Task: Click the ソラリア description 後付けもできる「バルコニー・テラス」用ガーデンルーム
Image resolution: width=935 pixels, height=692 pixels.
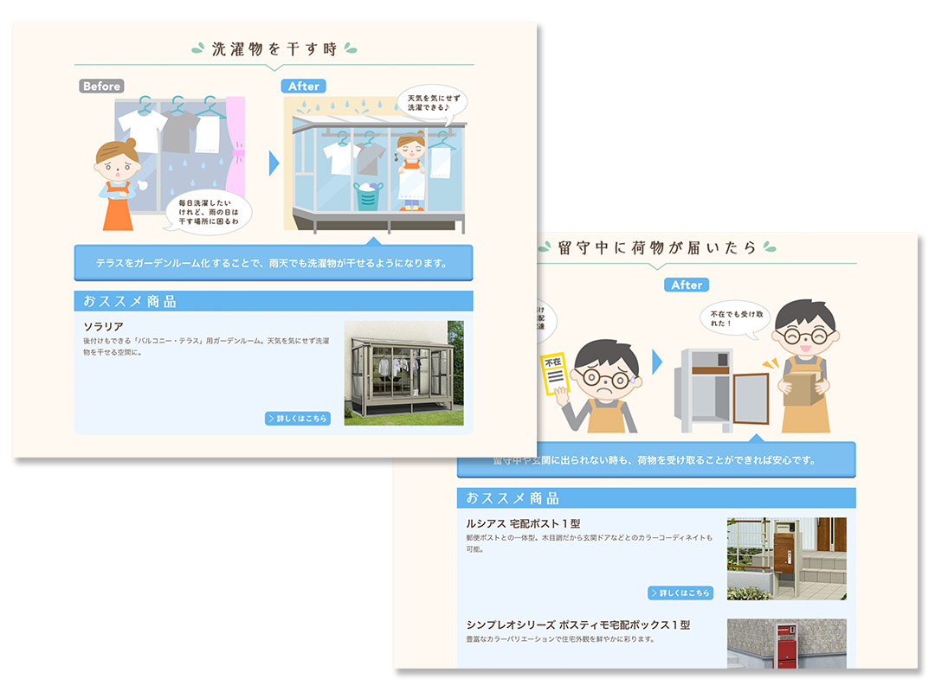Action: coord(206,346)
